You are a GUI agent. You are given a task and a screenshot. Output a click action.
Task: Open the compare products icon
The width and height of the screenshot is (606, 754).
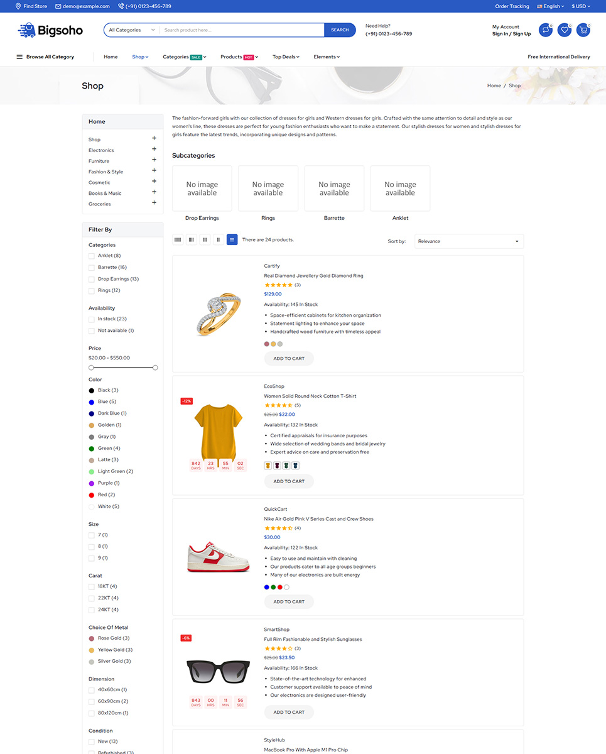click(x=546, y=30)
